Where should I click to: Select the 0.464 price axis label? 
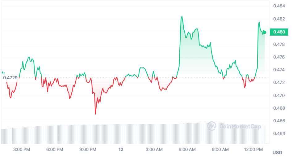(279, 133)
